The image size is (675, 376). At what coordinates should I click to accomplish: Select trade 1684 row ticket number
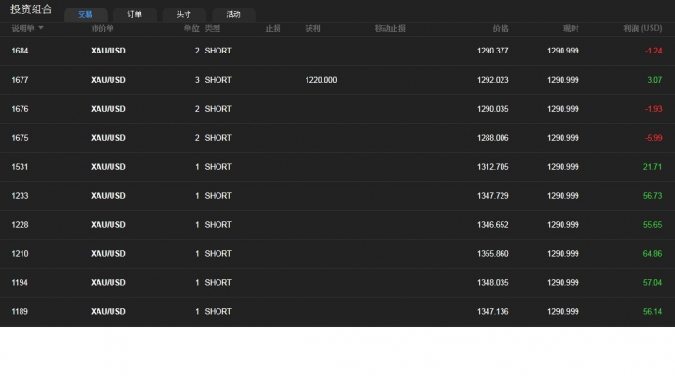(x=20, y=51)
